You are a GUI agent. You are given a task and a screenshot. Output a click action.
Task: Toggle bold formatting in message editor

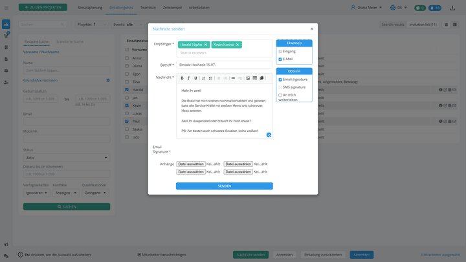(181, 78)
